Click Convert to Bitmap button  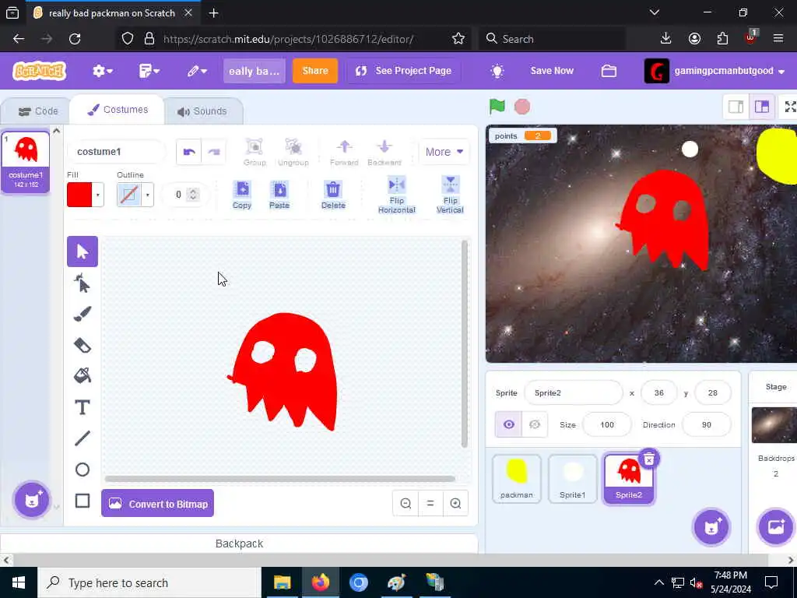tap(157, 504)
